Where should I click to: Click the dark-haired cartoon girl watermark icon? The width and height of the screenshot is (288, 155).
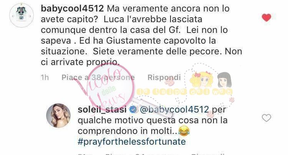point(225,80)
